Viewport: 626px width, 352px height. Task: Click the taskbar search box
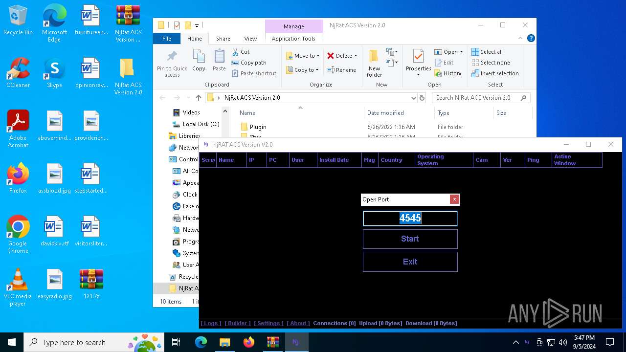[94, 342]
